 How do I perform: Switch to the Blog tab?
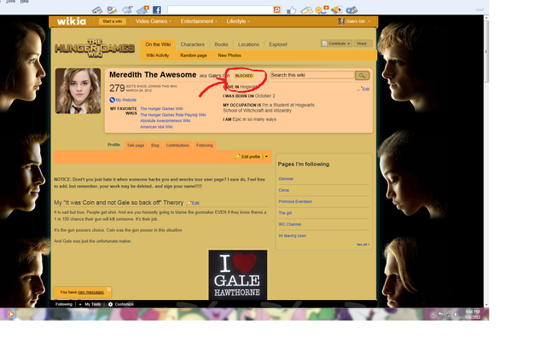(x=155, y=146)
